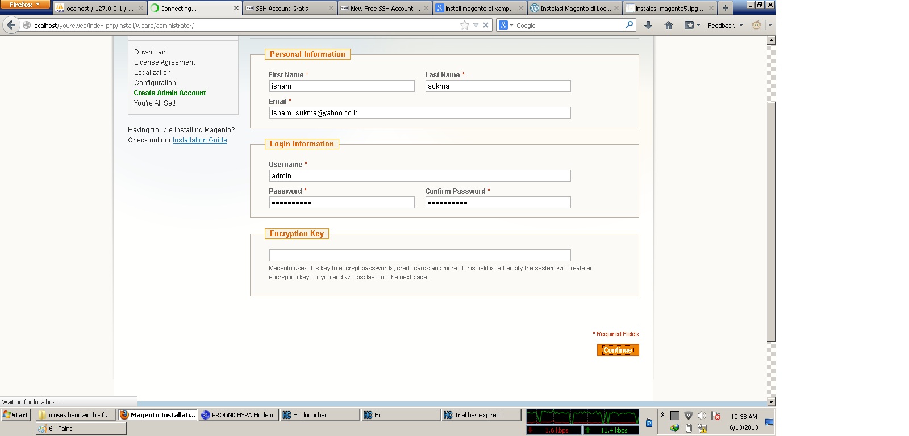The width and height of the screenshot is (909, 436).
Task: Click the Password field
Action: (x=341, y=202)
